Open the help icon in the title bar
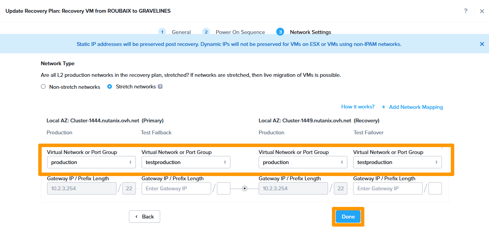Viewport: 489px width, 232px height. [466, 11]
